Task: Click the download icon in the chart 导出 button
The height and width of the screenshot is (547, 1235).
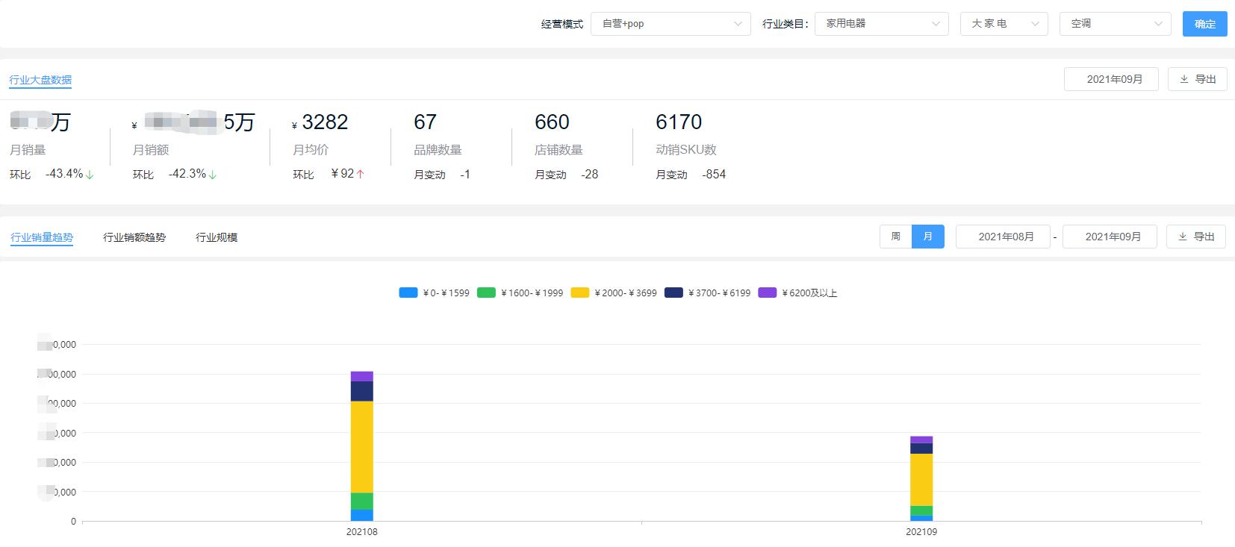Action: pyautogui.click(x=1182, y=237)
